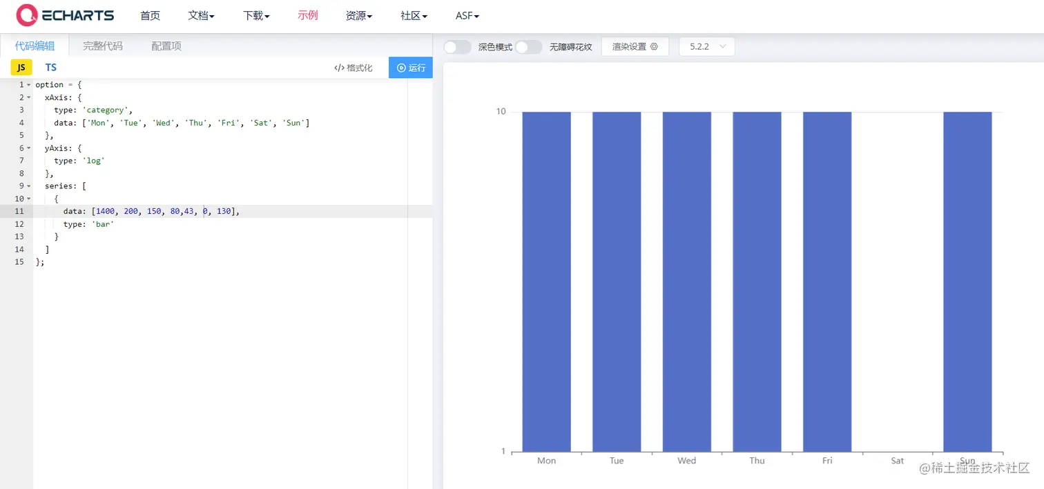The height and width of the screenshot is (489, 1044).
Task: Open the 首页 home page
Action: (x=150, y=15)
